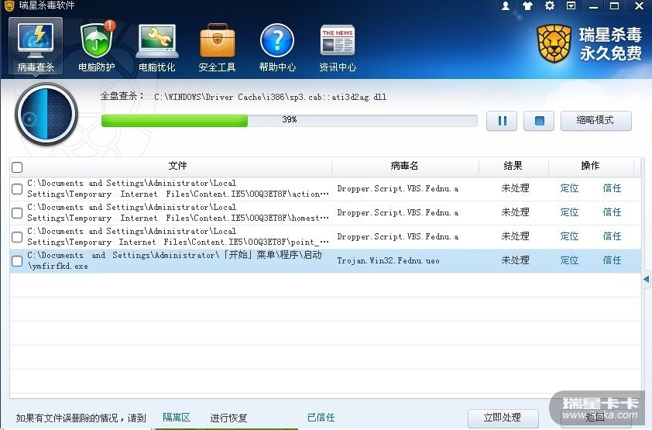Click 定位 for the homest… file row
652x430 pixels.
pos(569,212)
